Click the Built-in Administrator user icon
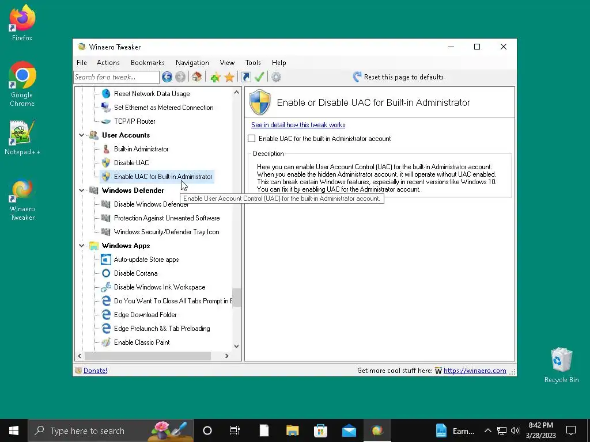 pos(106,149)
